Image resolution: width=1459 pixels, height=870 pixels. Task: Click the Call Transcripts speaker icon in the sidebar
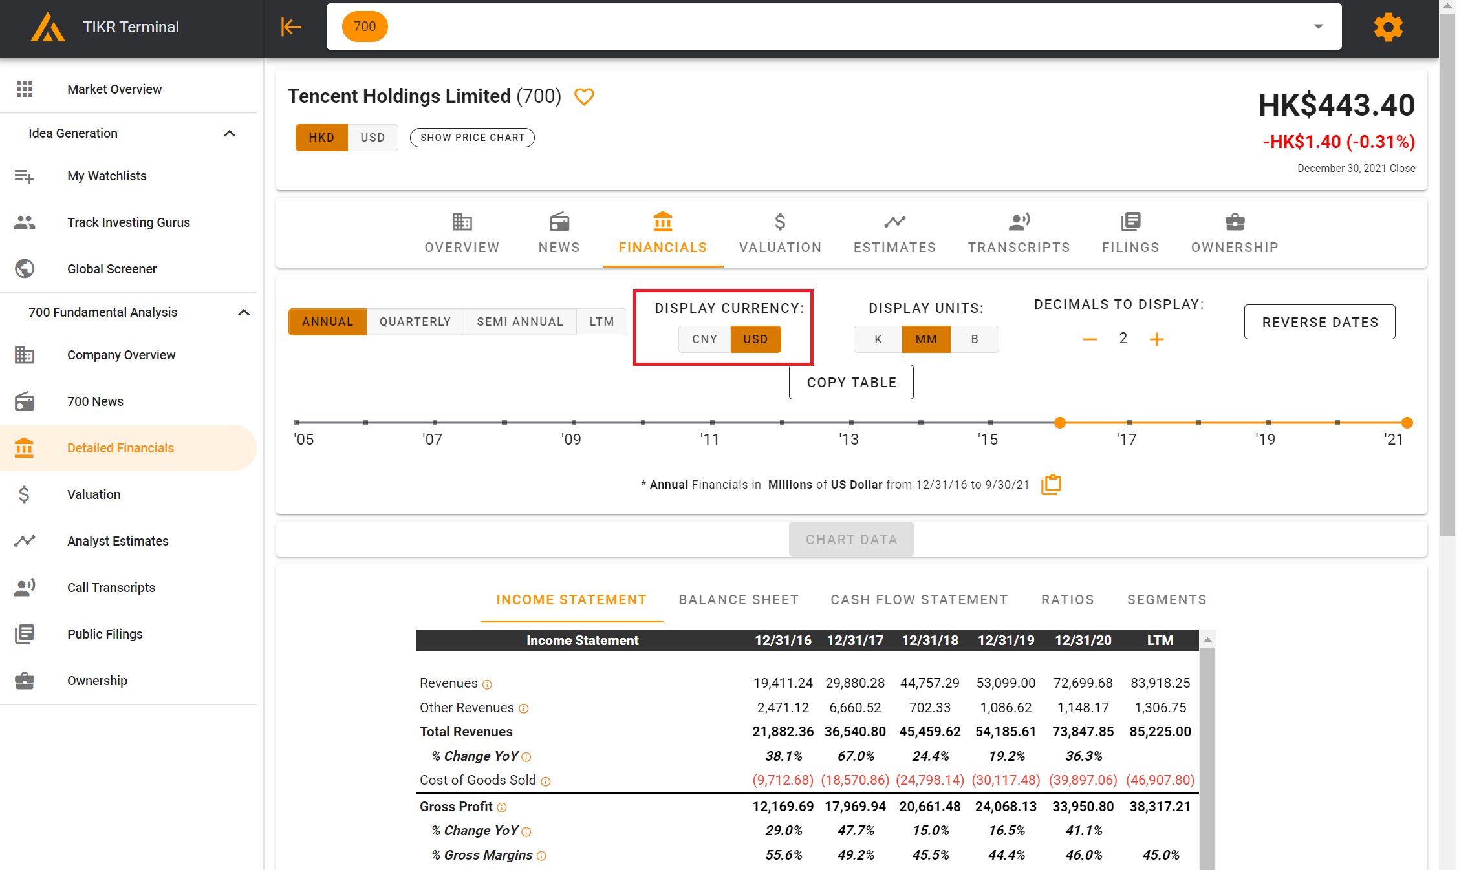pos(25,588)
